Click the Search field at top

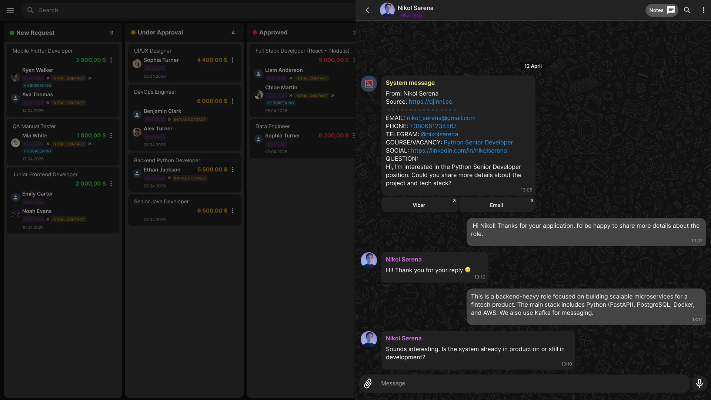185,10
